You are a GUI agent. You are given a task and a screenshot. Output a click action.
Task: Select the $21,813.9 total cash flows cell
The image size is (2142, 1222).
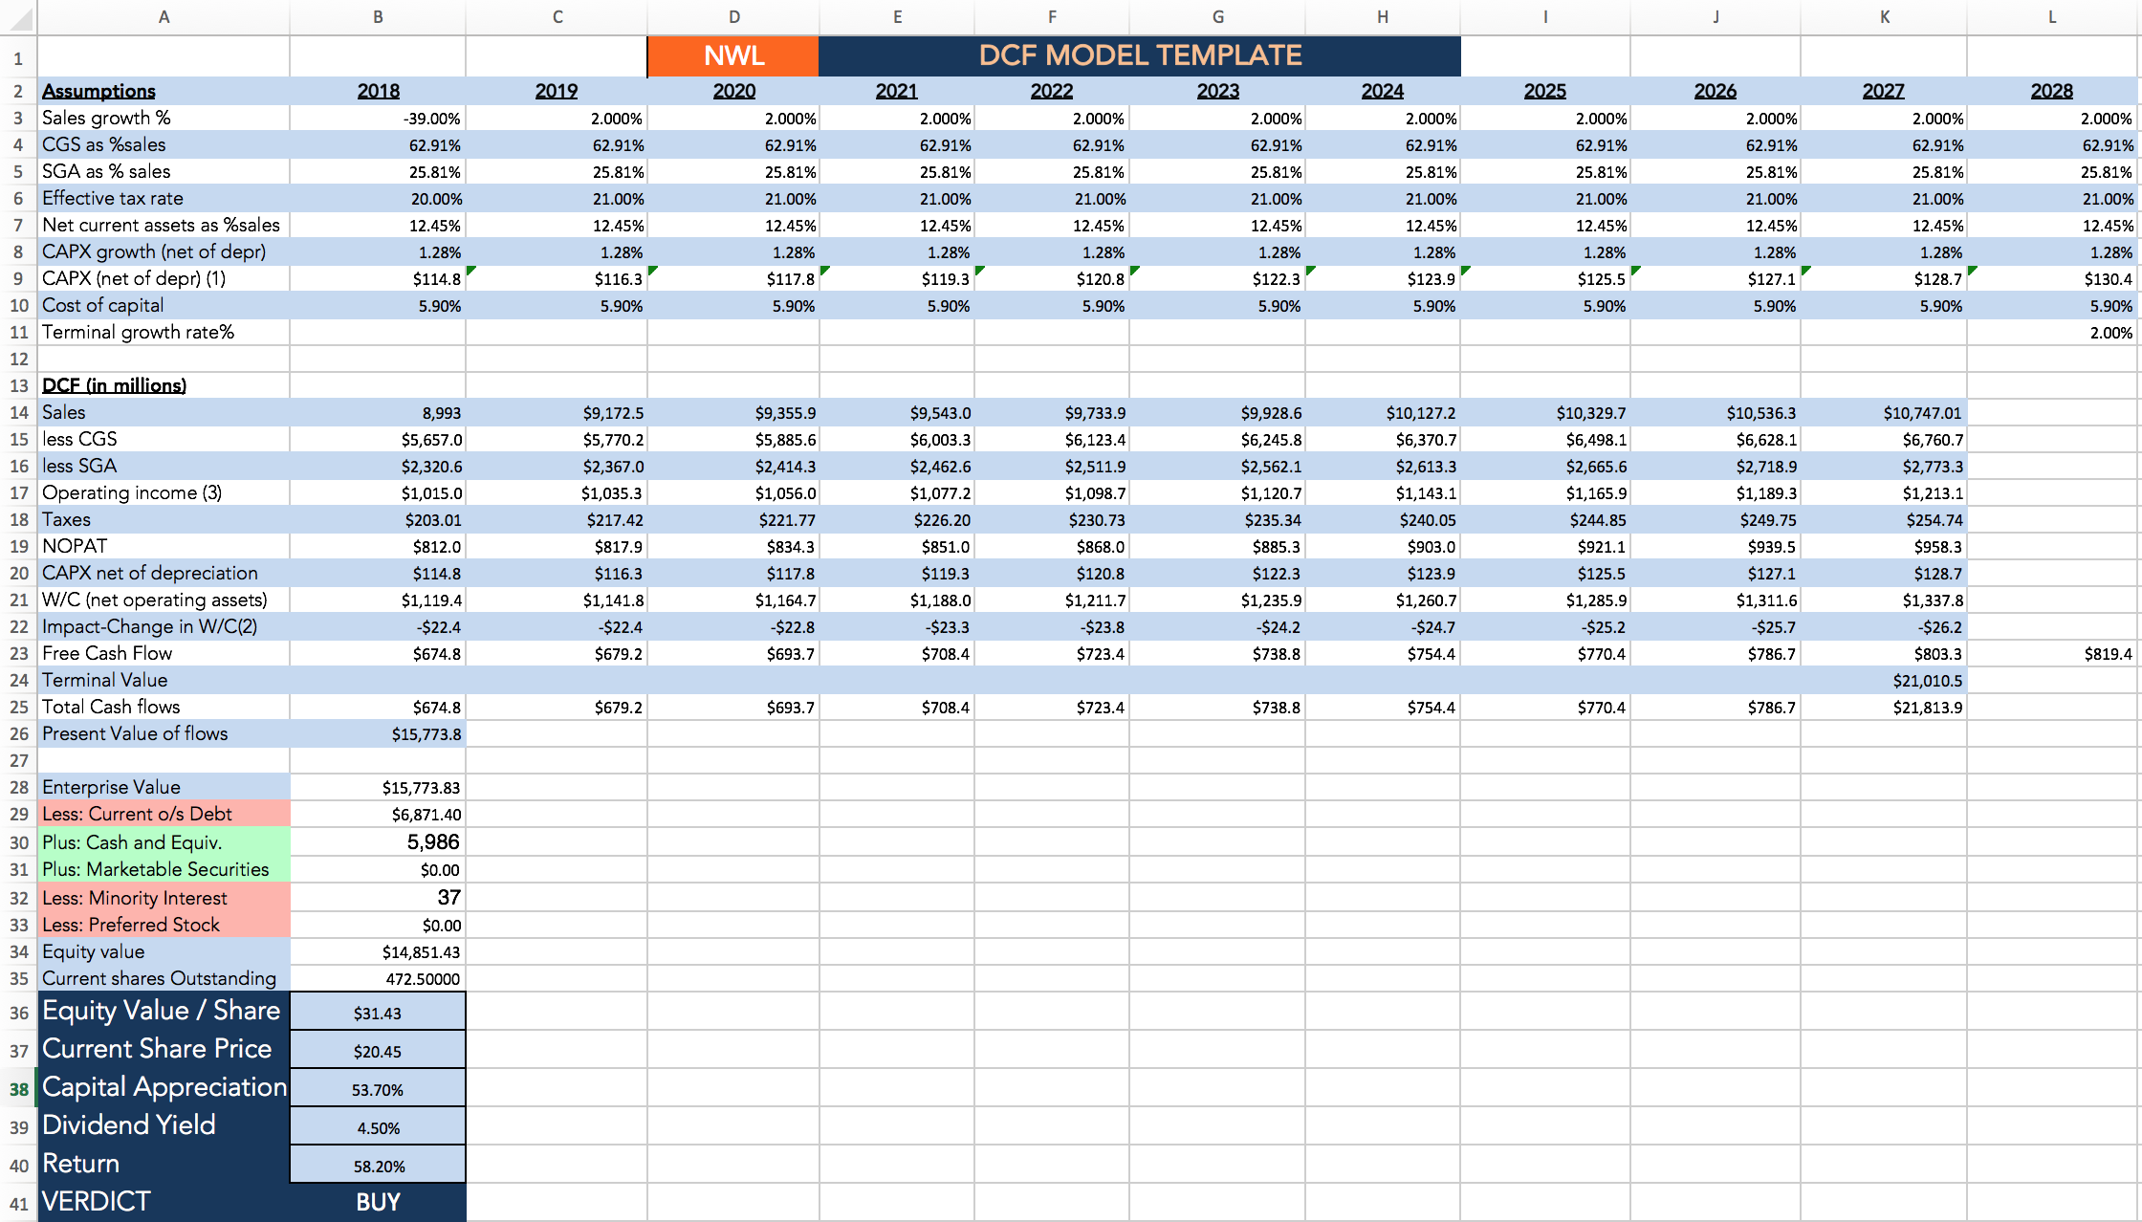pos(1884,708)
